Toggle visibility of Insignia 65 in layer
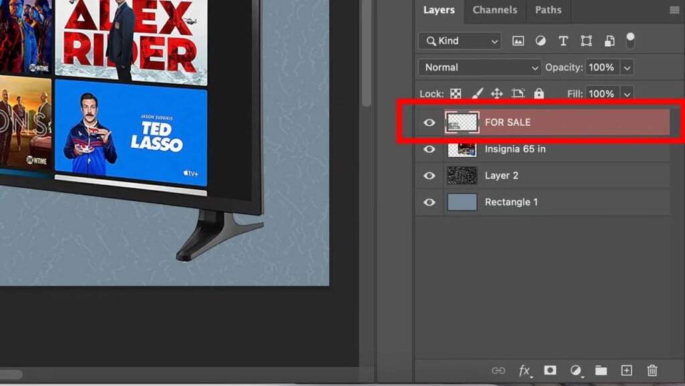The height and width of the screenshot is (386, 685). coord(429,149)
